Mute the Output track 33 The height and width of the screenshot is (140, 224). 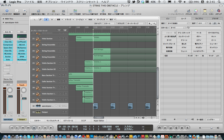tap(63, 112)
